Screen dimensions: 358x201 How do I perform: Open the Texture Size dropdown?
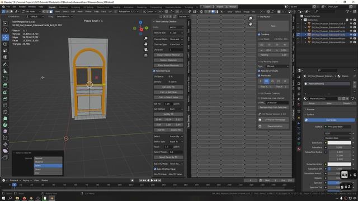pyautogui.click(x=176, y=33)
